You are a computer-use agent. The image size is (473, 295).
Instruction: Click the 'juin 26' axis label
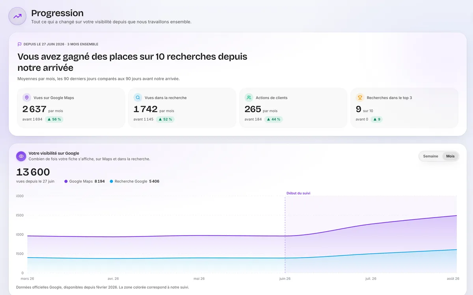tap(284, 278)
